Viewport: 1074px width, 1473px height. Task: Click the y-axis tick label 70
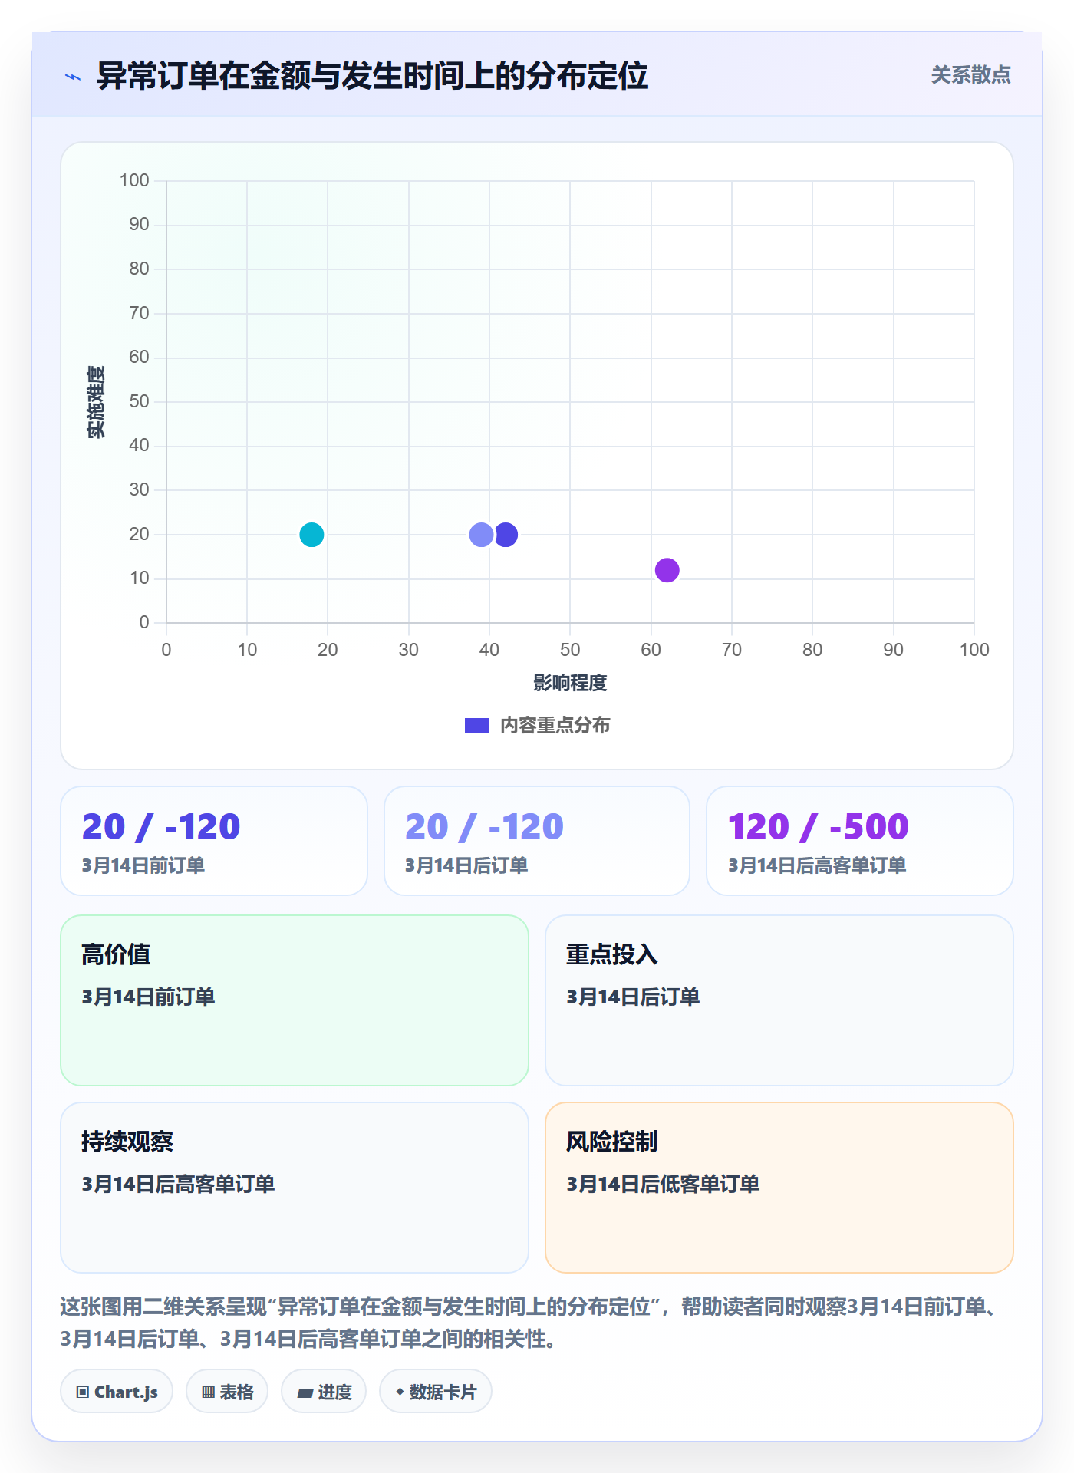click(139, 313)
